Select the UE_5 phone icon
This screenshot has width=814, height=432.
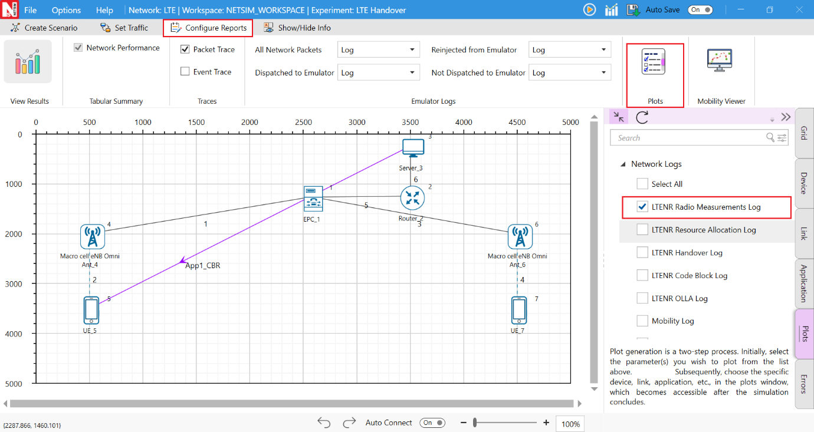(x=91, y=310)
